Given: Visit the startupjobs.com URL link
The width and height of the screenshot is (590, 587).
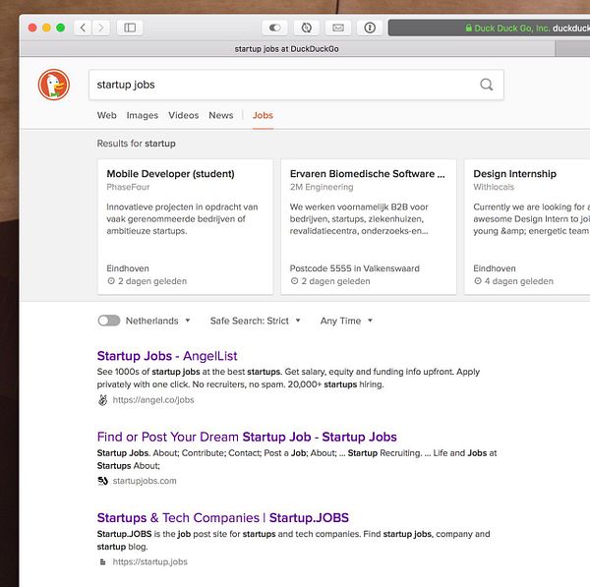Looking at the screenshot, I should [145, 481].
